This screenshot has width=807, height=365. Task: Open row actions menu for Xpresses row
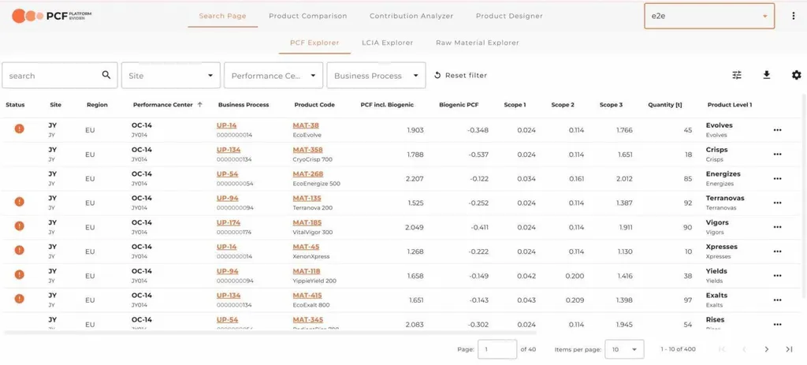pos(777,251)
